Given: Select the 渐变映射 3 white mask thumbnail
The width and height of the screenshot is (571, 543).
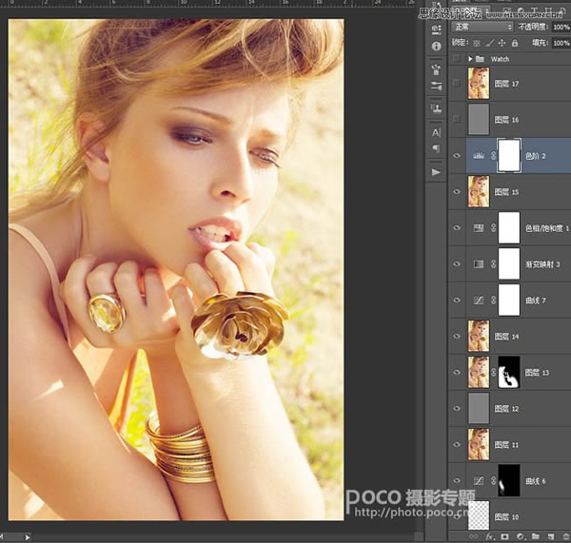Looking at the screenshot, I should point(509,263).
